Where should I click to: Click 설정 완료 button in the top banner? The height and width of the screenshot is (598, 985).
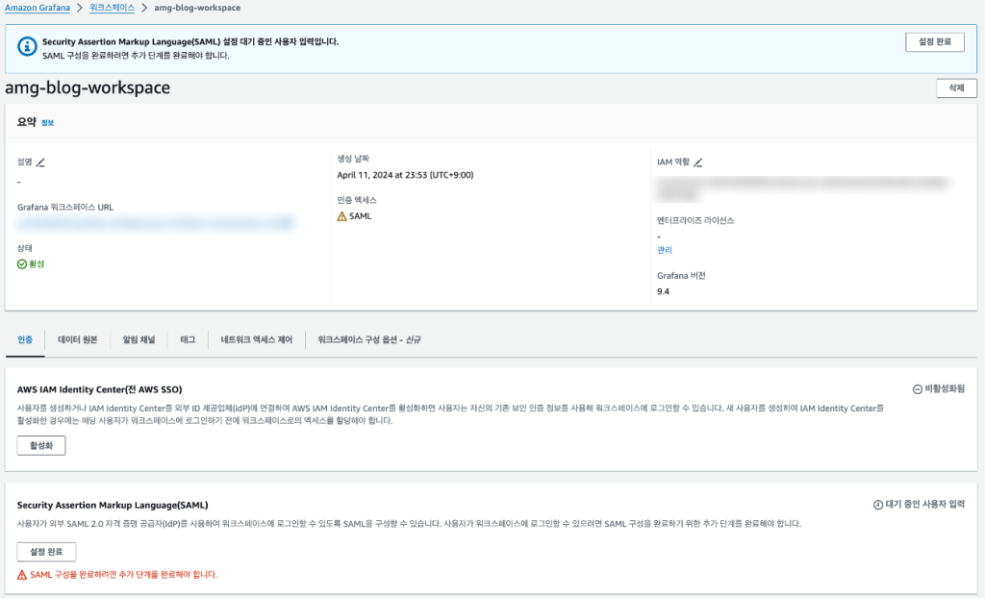tap(935, 41)
